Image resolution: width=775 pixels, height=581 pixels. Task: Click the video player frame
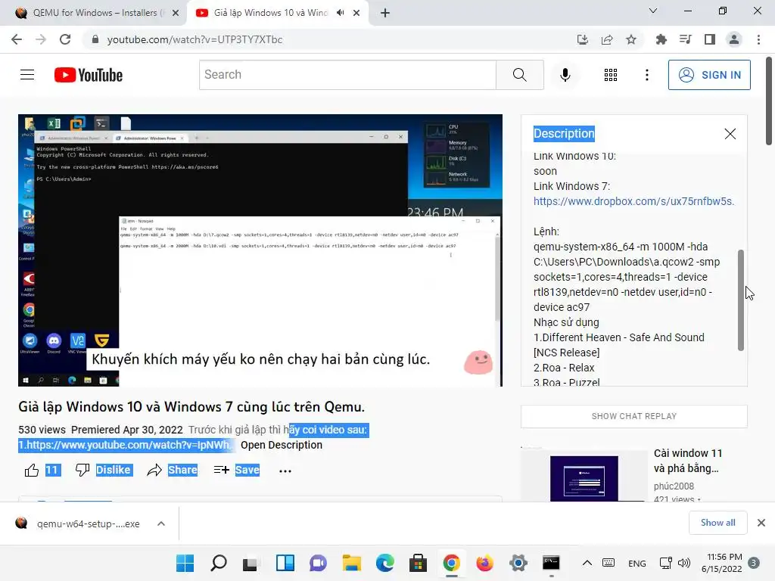point(260,250)
